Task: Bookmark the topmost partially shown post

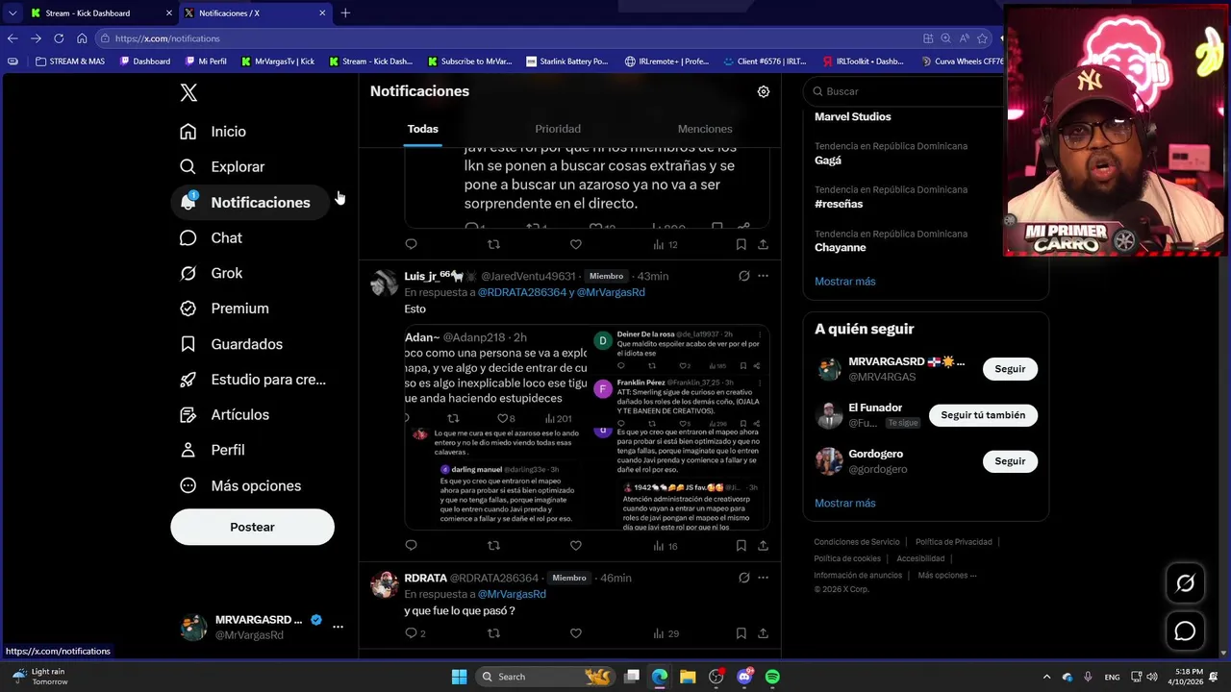Action: tap(741, 245)
